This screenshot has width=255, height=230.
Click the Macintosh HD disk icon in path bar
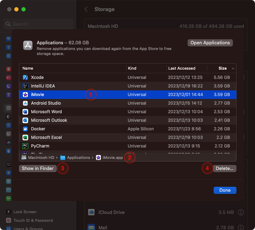pyautogui.click(x=24, y=157)
